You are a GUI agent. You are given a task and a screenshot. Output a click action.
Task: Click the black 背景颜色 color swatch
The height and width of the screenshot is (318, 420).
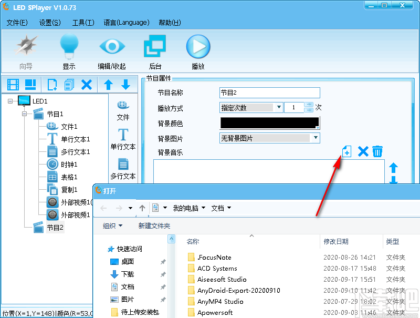click(x=269, y=122)
